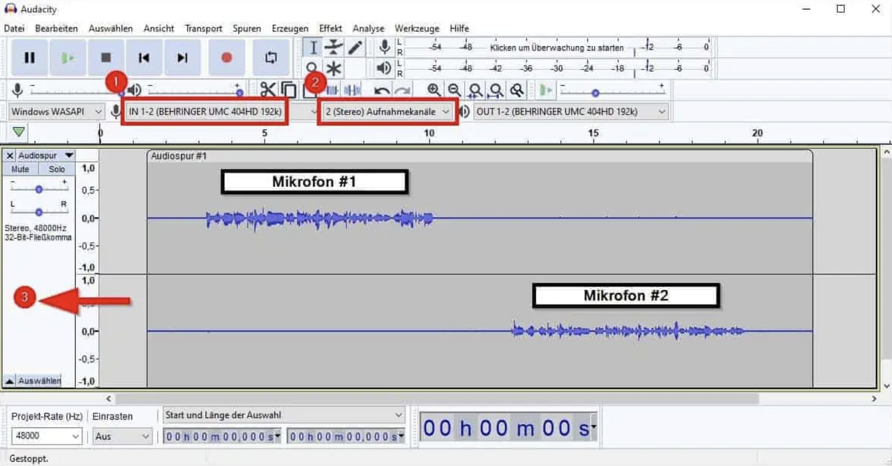
Task: Silence the selected audio
Action: 352,90
